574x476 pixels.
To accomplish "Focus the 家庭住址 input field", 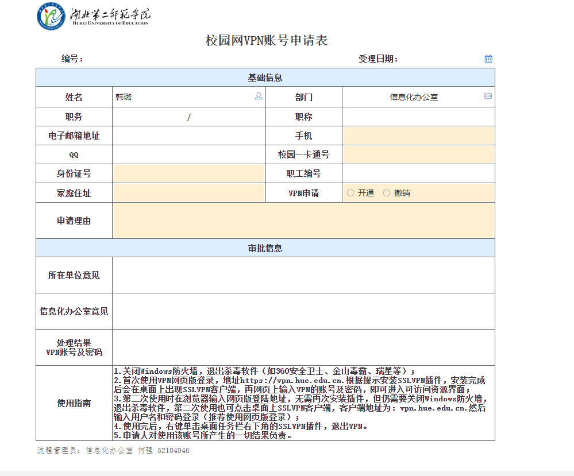I will (x=188, y=193).
